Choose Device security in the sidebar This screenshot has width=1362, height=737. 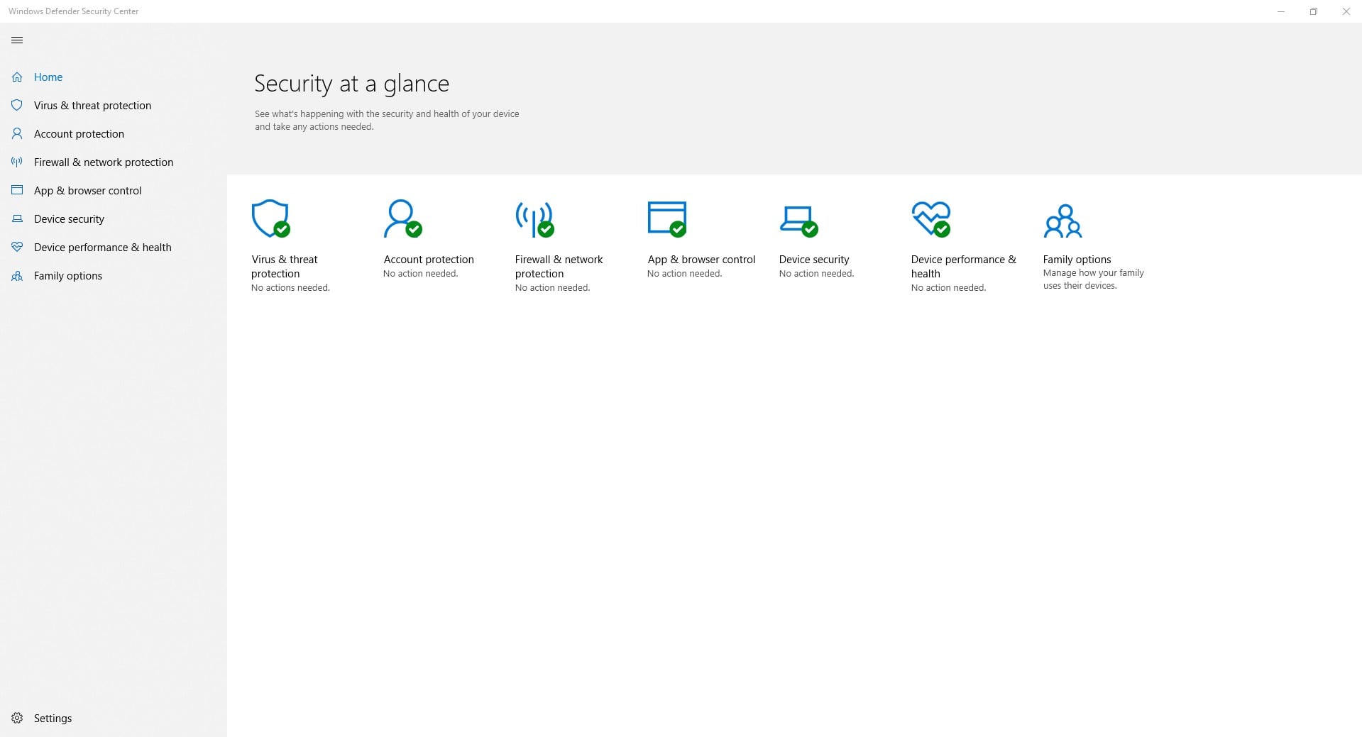tap(69, 218)
